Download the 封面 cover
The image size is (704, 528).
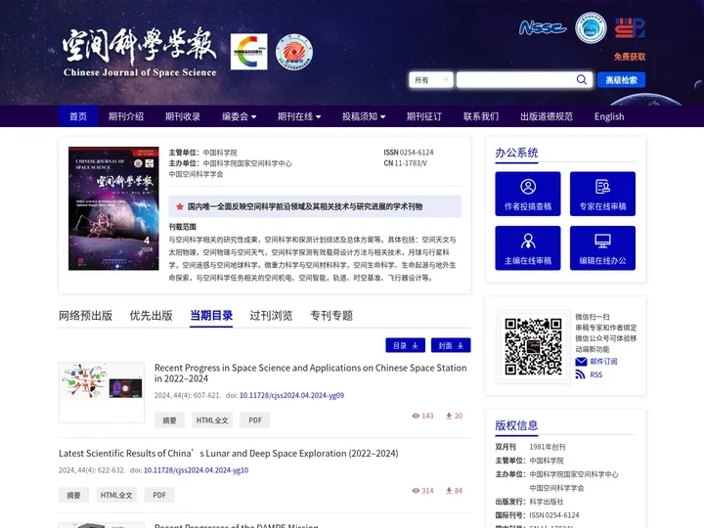[x=451, y=345]
